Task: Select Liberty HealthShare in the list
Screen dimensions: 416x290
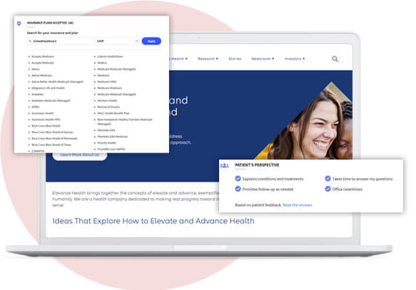Action: pos(110,56)
